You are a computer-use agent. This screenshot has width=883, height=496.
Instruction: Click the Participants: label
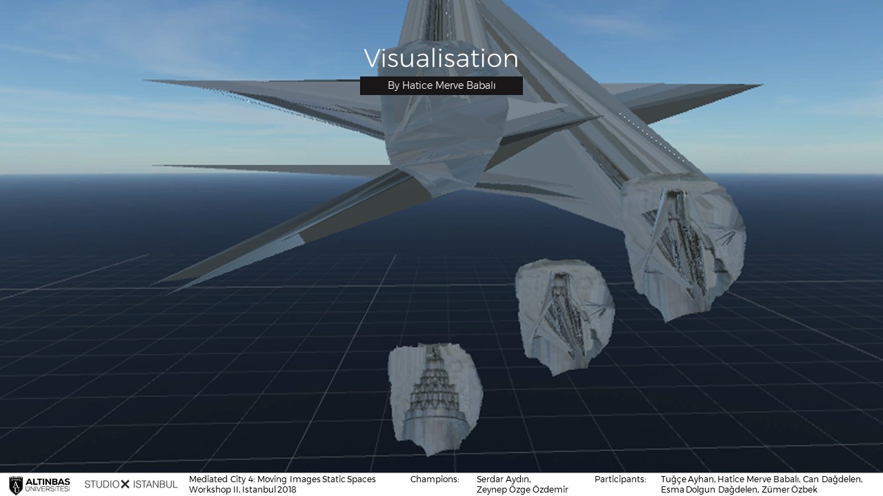tap(620, 479)
